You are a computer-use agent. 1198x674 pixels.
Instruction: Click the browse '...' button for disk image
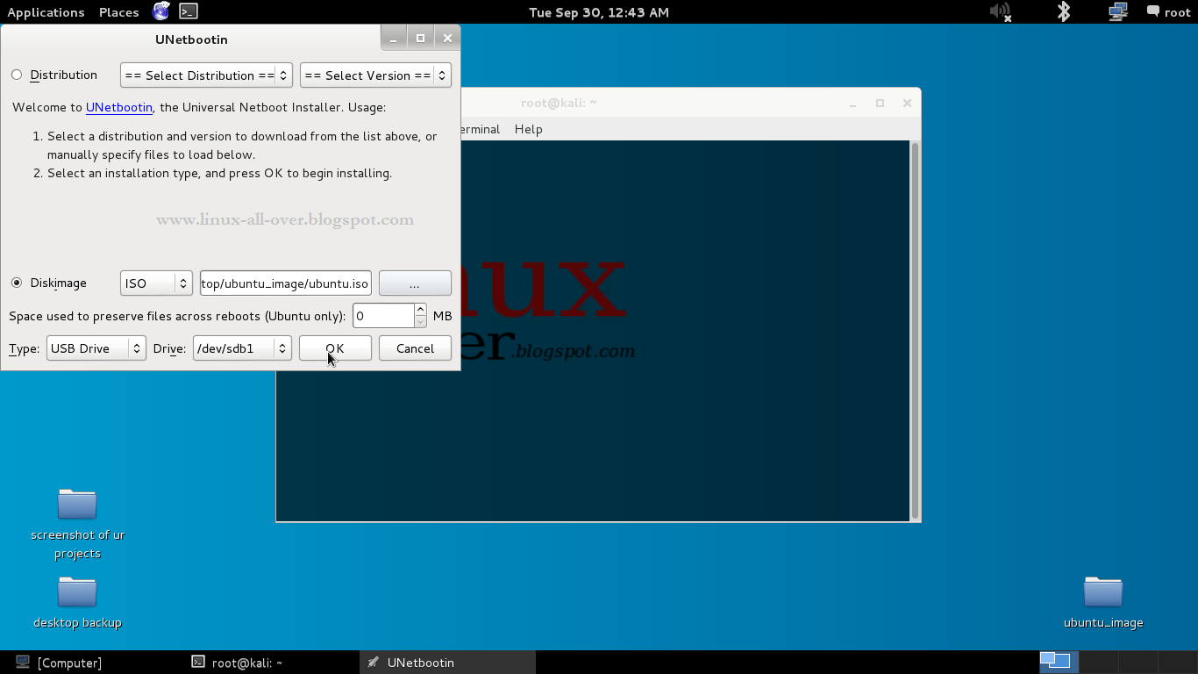(415, 283)
